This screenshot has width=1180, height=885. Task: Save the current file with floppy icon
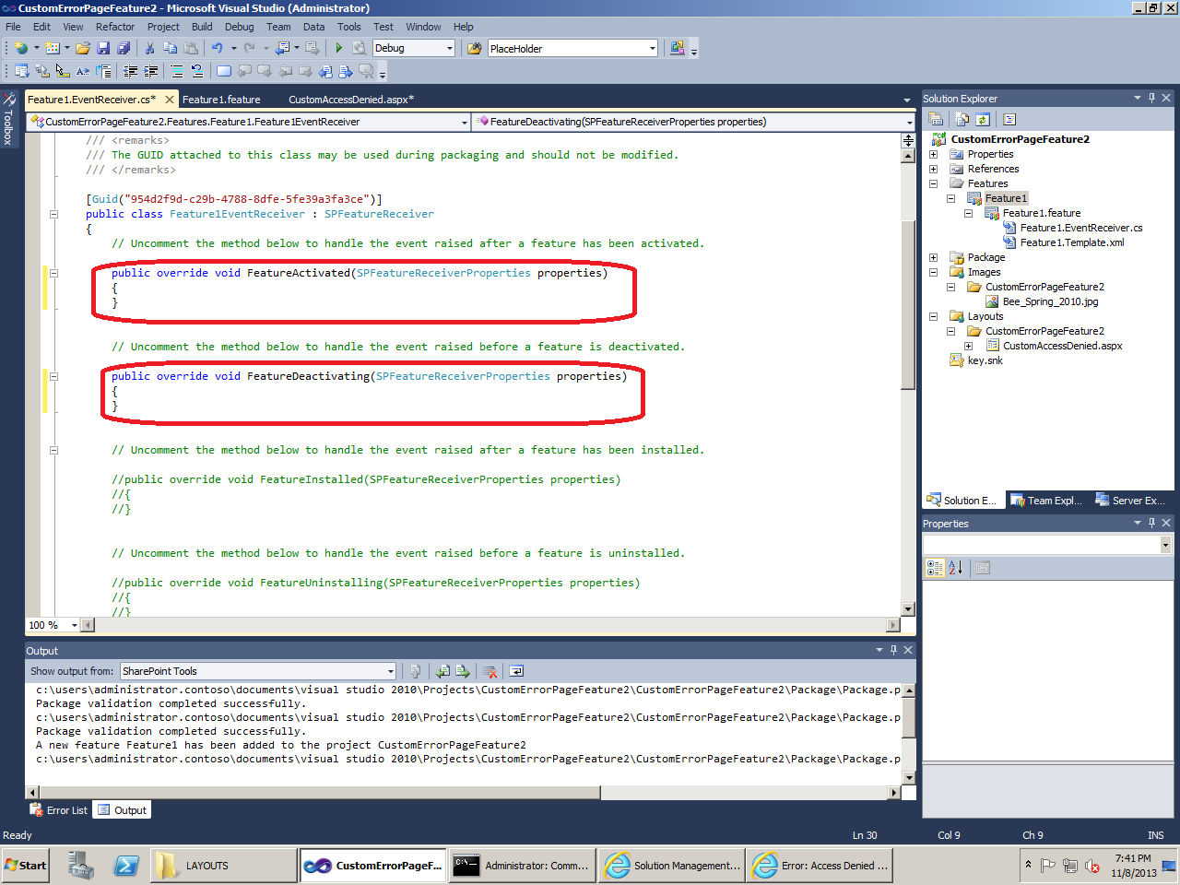103,48
